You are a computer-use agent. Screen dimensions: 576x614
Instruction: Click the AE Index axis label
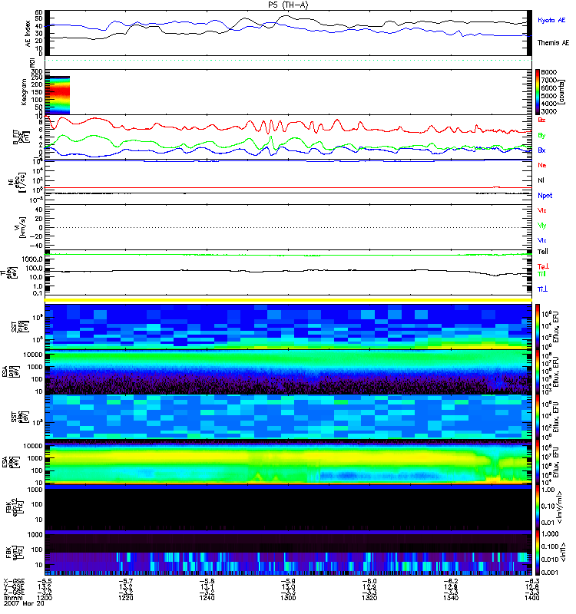28,34
